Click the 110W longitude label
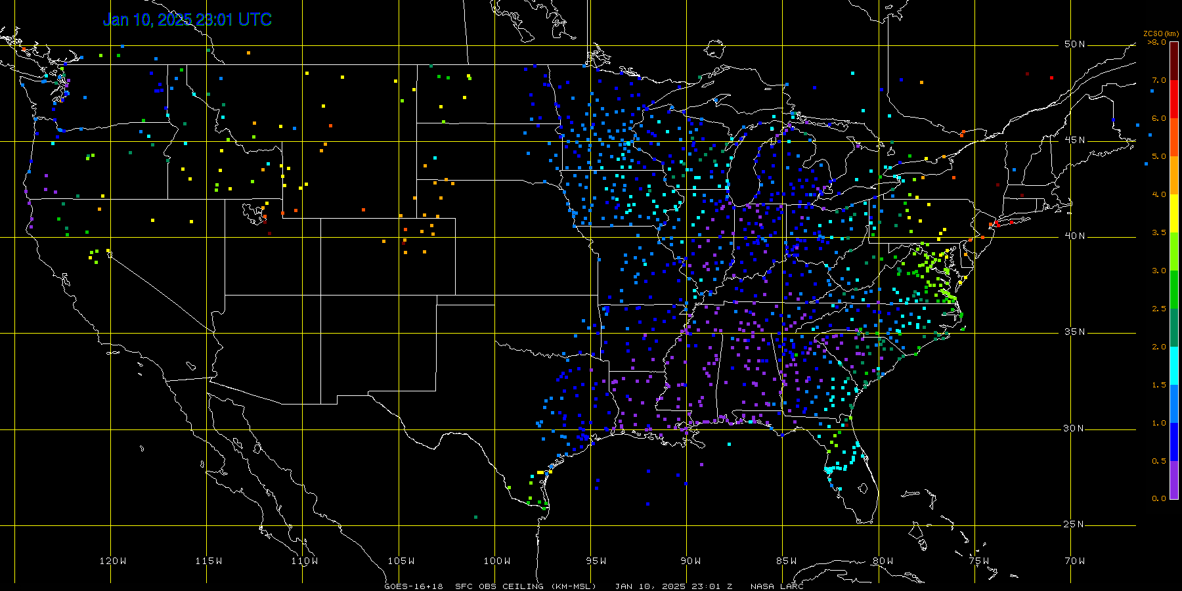 coord(305,561)
